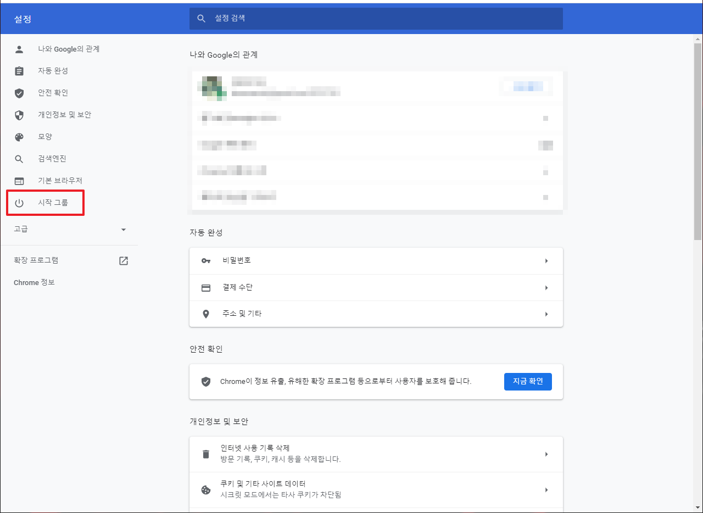Screen dimensions: 703x513
Task: Click the power icon for 시작 그룹
Action: click(x=19, y=203)
